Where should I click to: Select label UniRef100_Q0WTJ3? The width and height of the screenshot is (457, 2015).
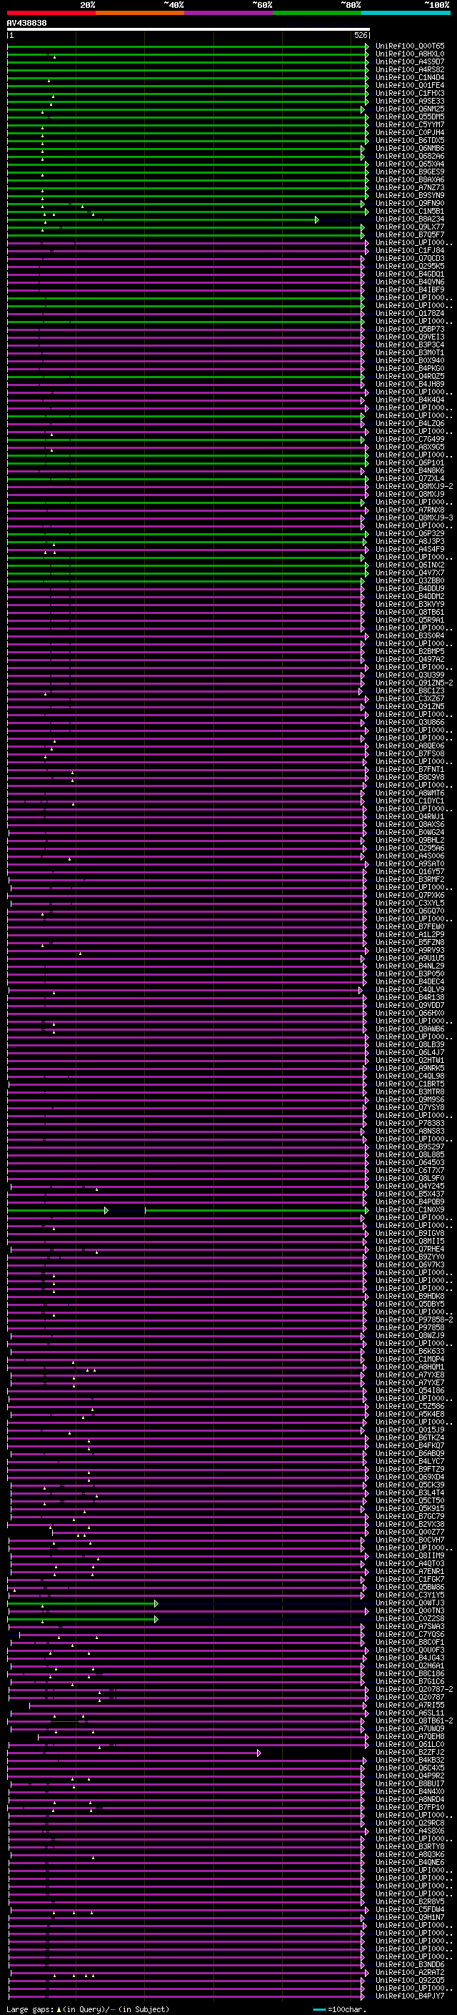coord(410,1603)
